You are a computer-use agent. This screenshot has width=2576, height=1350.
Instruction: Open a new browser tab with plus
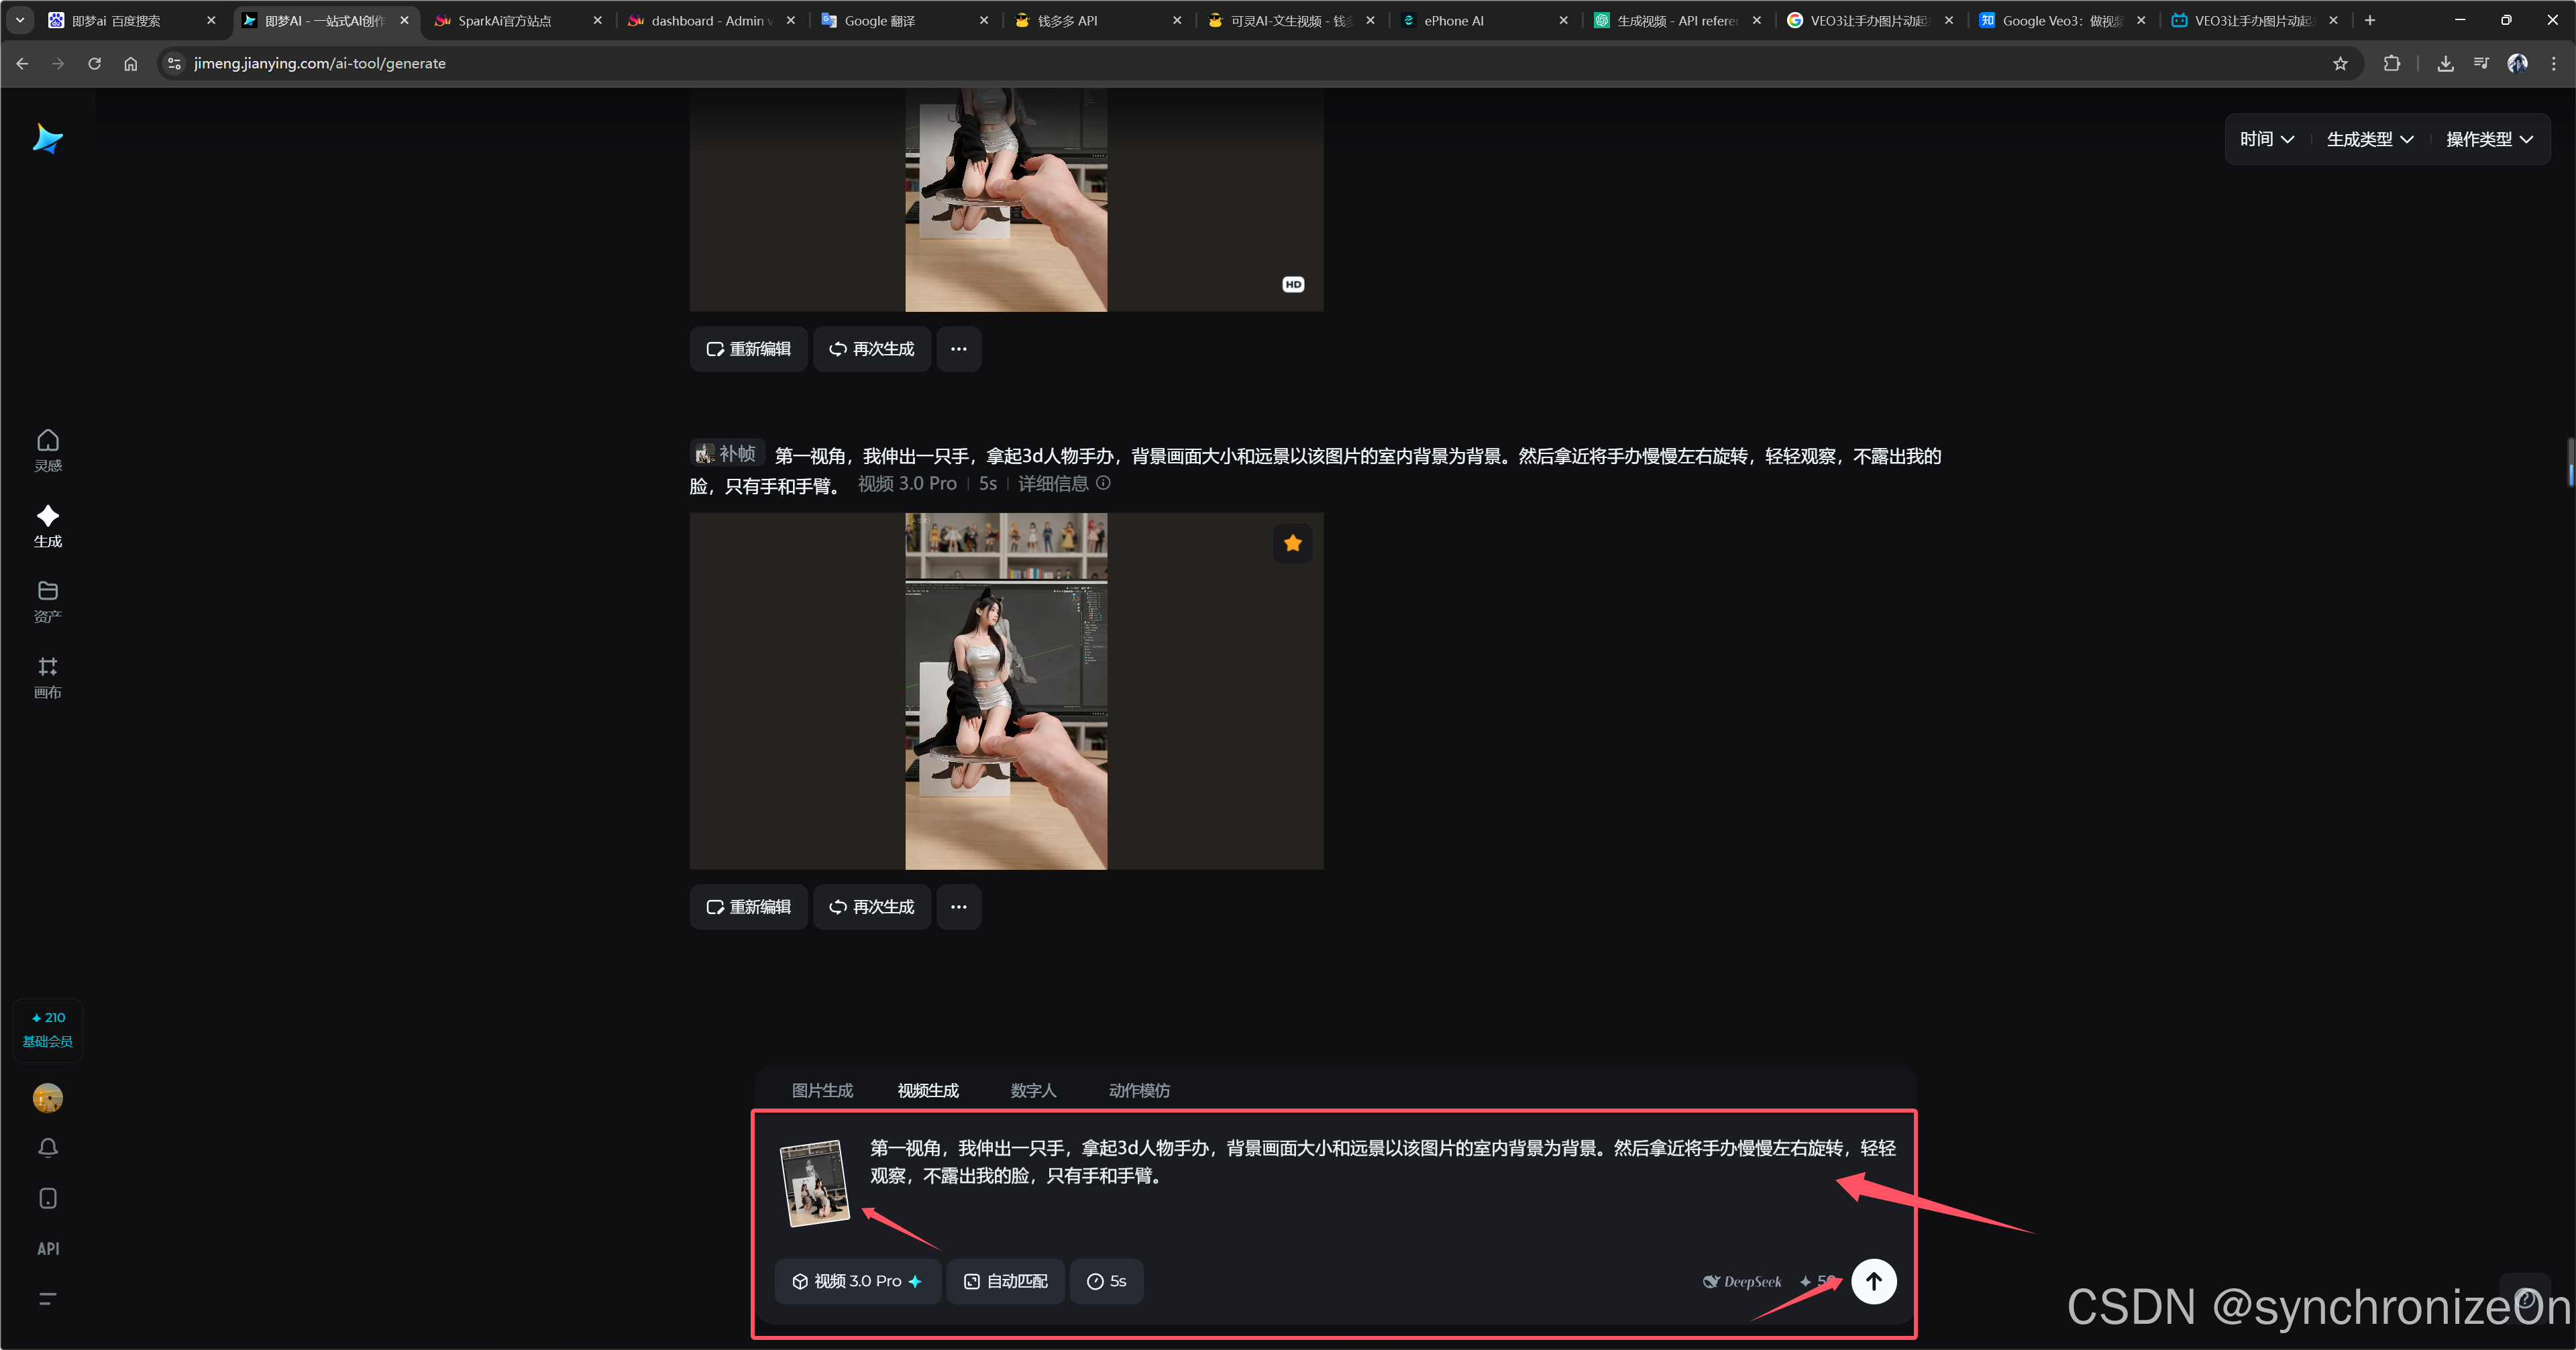point(2369,20)
